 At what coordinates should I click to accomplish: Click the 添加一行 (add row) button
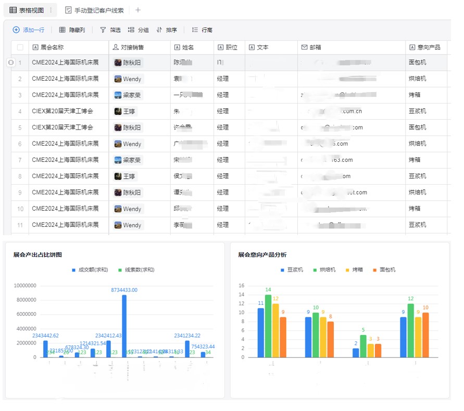click(29, 30)
